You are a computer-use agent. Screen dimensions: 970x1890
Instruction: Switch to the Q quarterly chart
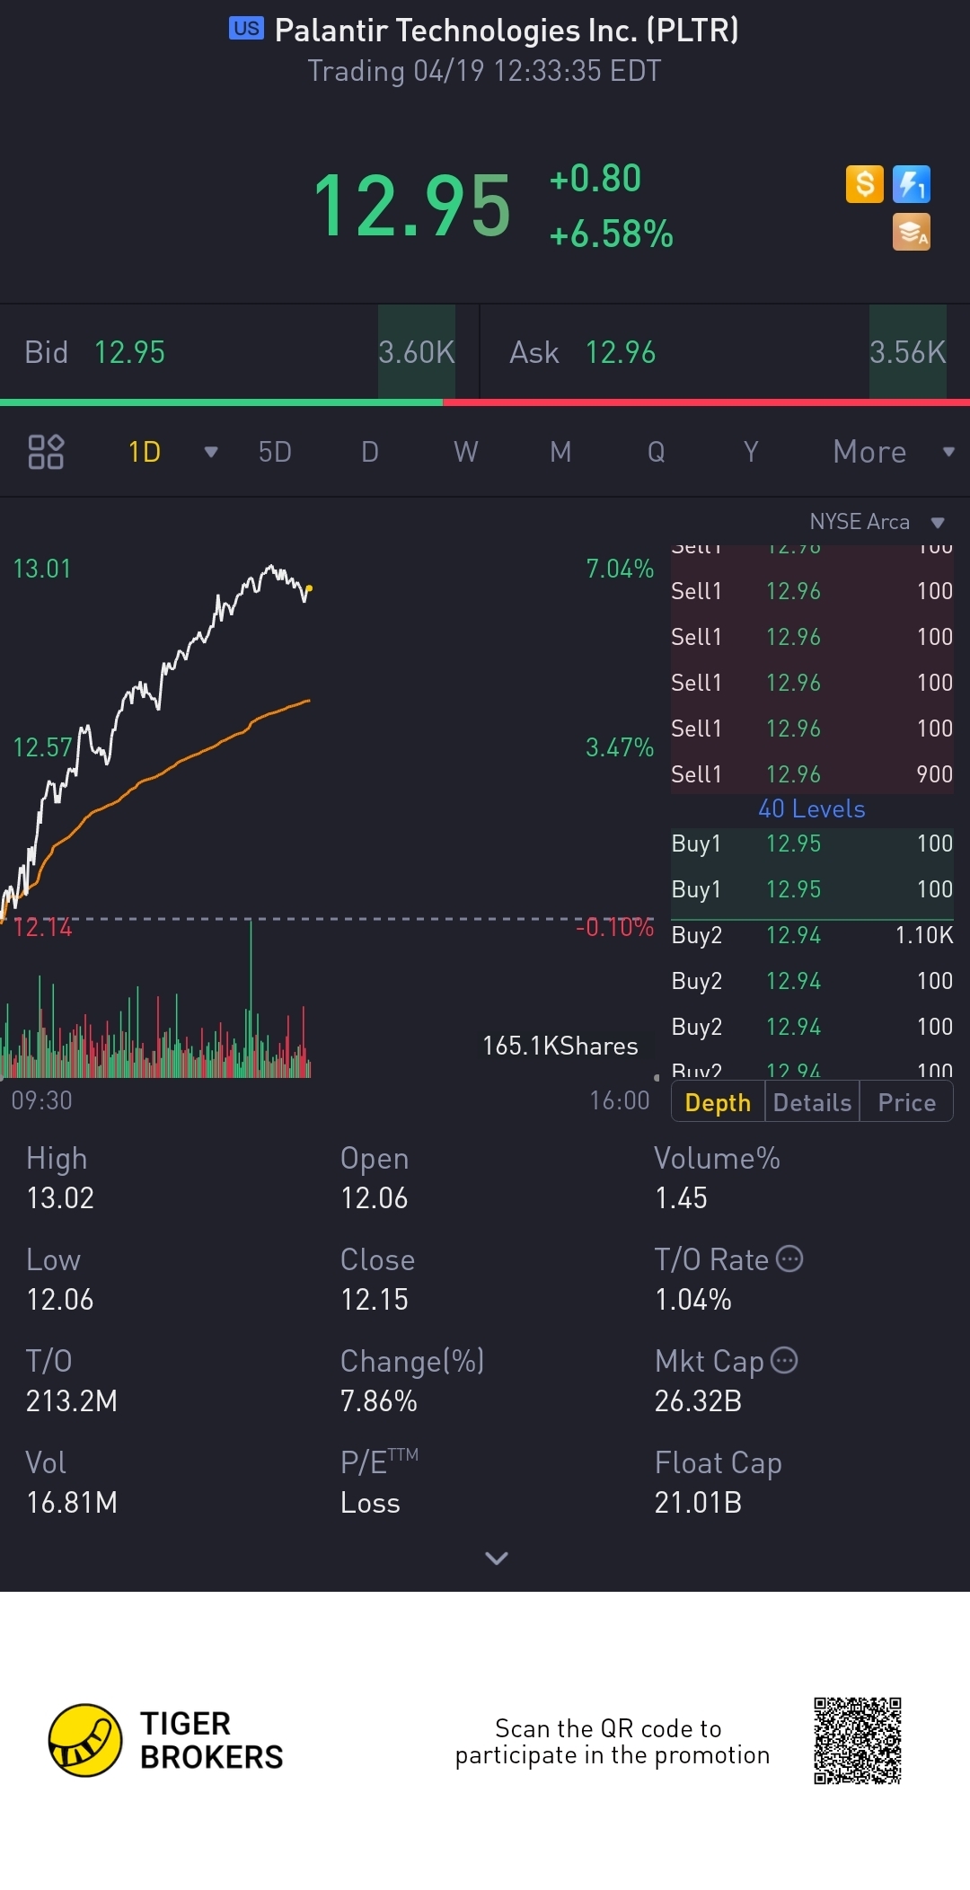(657, 452)
